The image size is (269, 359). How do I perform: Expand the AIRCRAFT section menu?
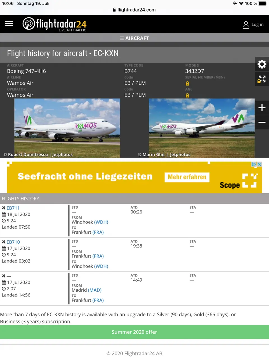coord(134,38)
